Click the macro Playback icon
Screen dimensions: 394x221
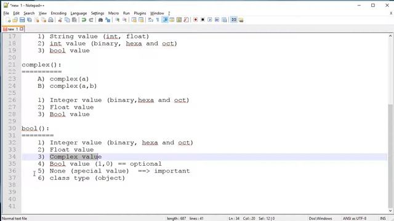point(210,20)
